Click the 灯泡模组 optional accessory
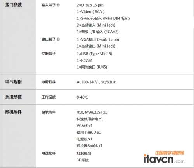Image resolution: width=194 pixels, height=168 pixels. coord(84,154)
